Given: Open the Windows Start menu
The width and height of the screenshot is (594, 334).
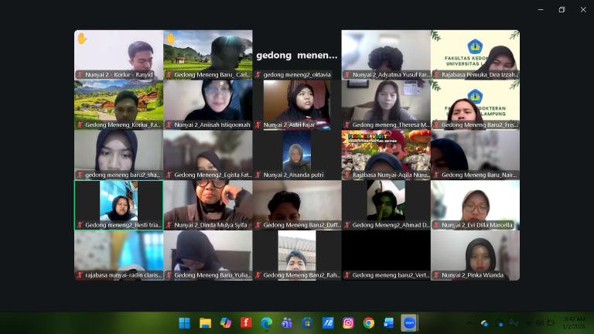Looking at the screenshot, I should click(x=185, y=323).
